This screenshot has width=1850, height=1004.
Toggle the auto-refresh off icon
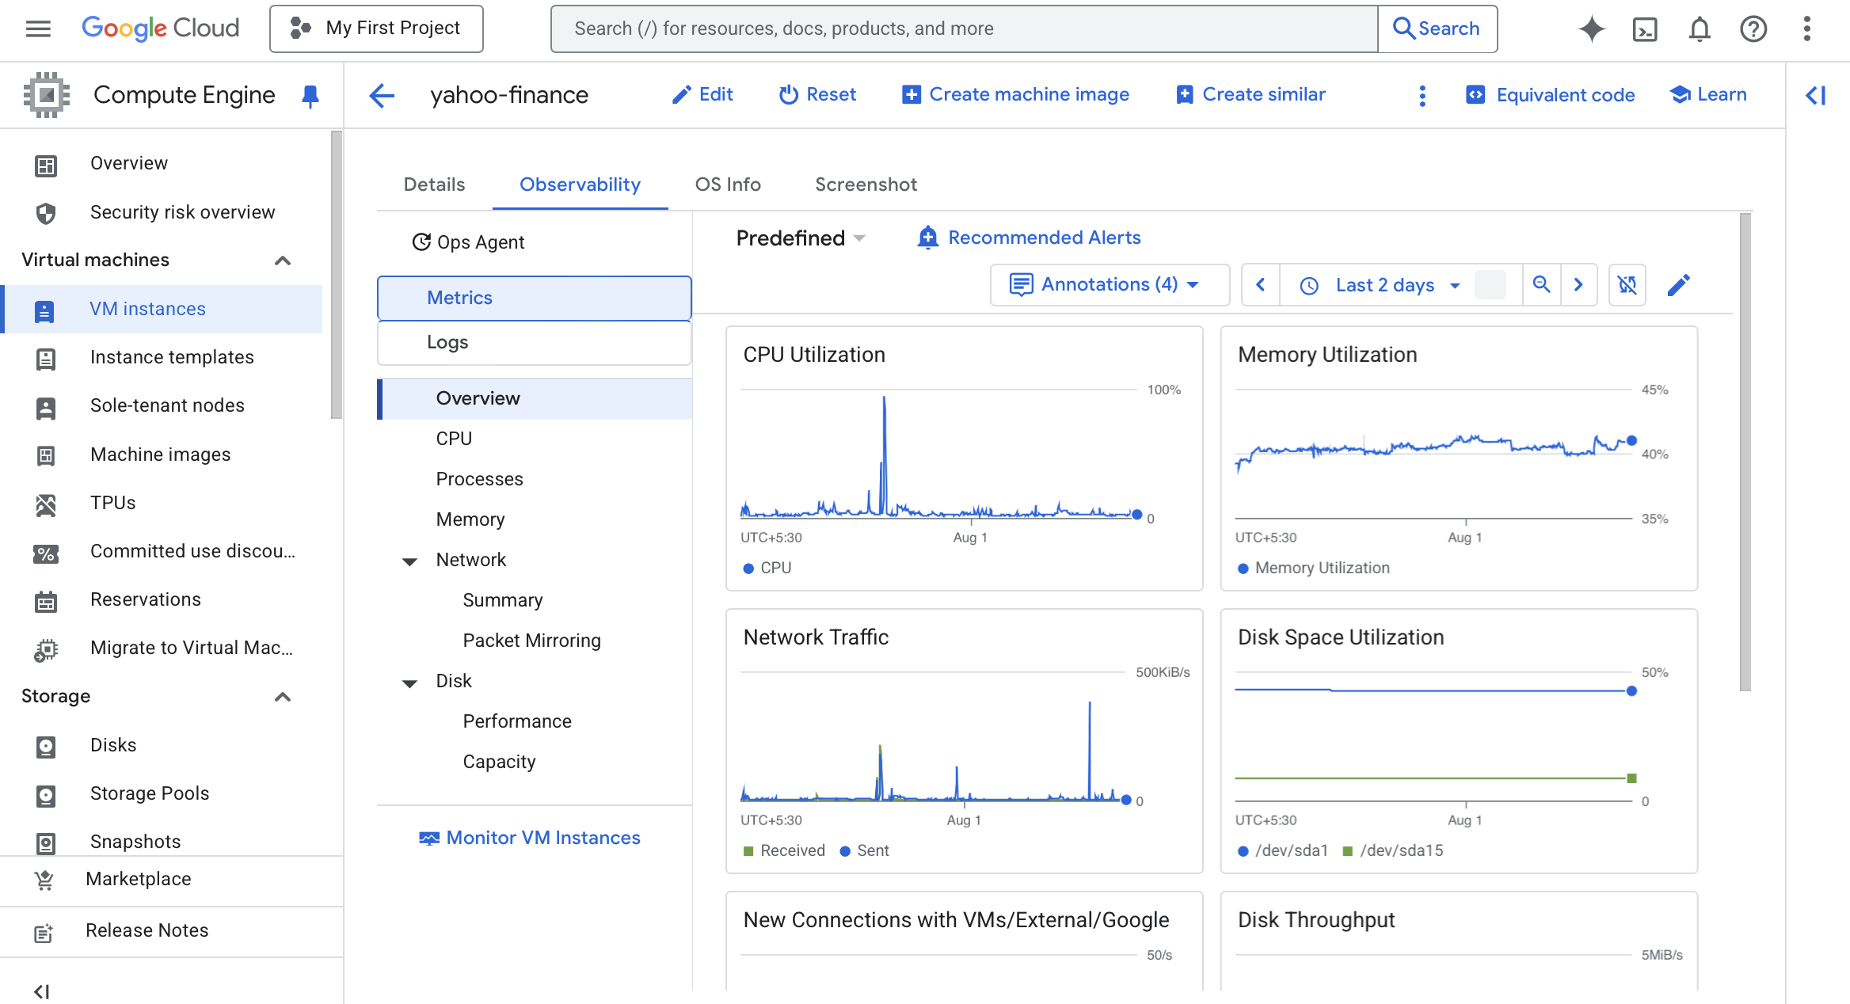pyautogui.click(x=1627, y=285)
